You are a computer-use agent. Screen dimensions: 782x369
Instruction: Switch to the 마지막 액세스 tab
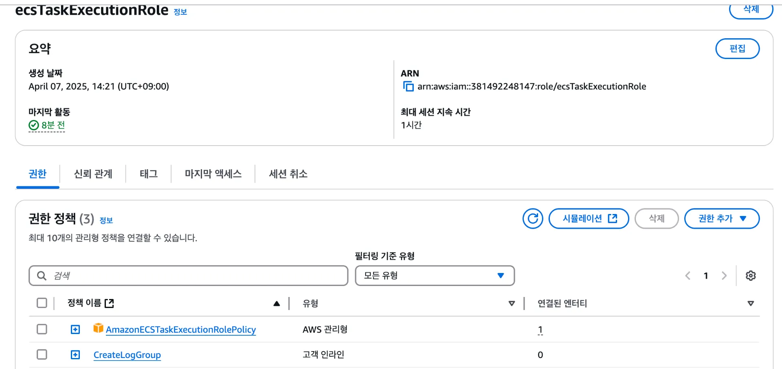point(213,174)
